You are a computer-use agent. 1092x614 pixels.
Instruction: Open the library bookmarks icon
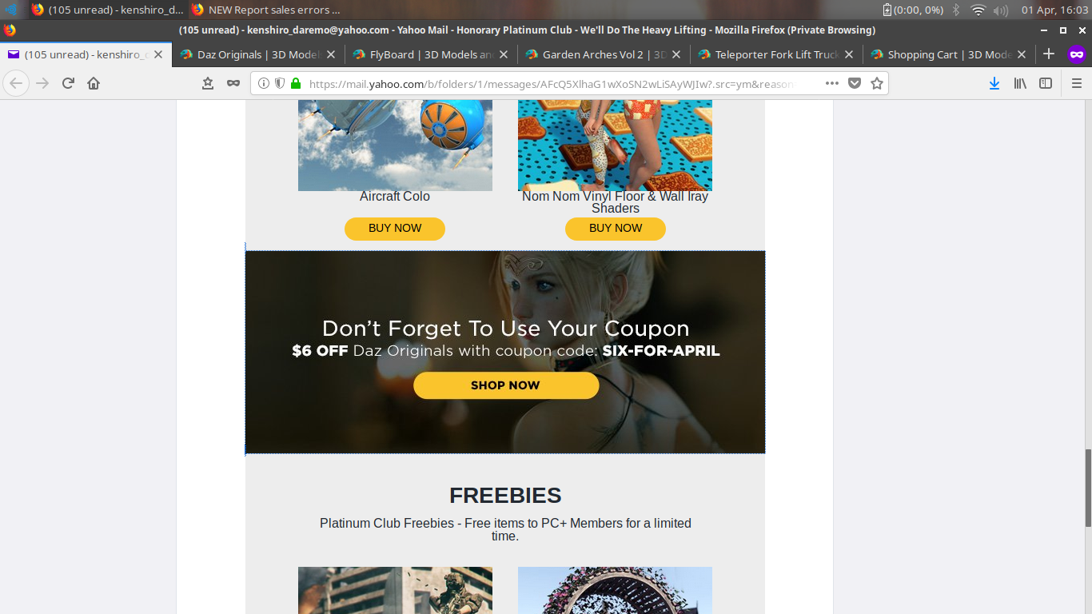pos(1020,83)
